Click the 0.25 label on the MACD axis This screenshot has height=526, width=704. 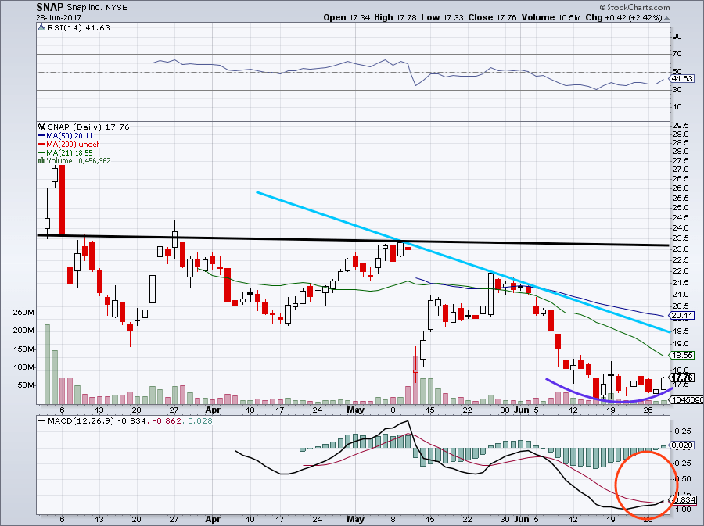pyautogui.click(x=684, y=431)
